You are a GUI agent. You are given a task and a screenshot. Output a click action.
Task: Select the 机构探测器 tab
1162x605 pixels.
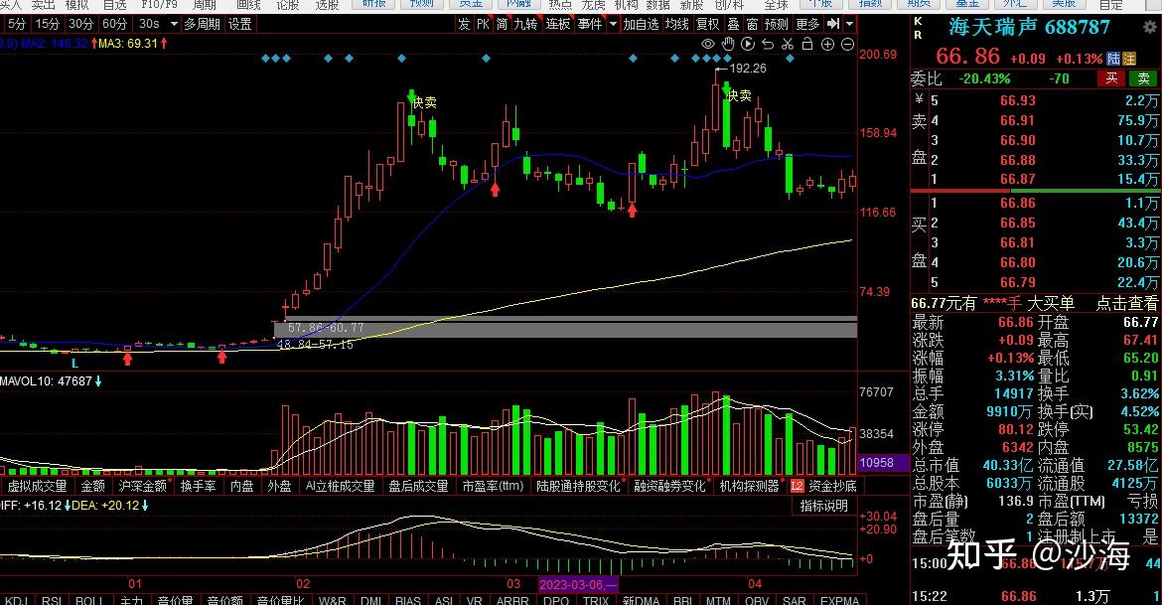coord(749,487)
